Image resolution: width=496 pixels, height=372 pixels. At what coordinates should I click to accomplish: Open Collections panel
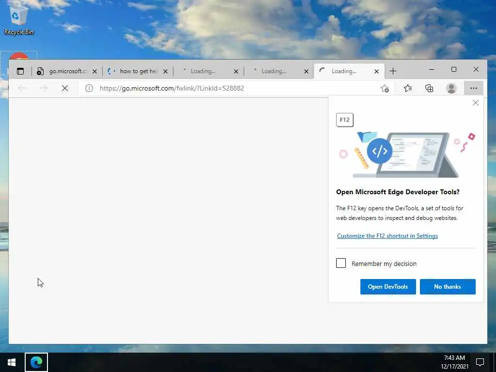tap(429, 88)
